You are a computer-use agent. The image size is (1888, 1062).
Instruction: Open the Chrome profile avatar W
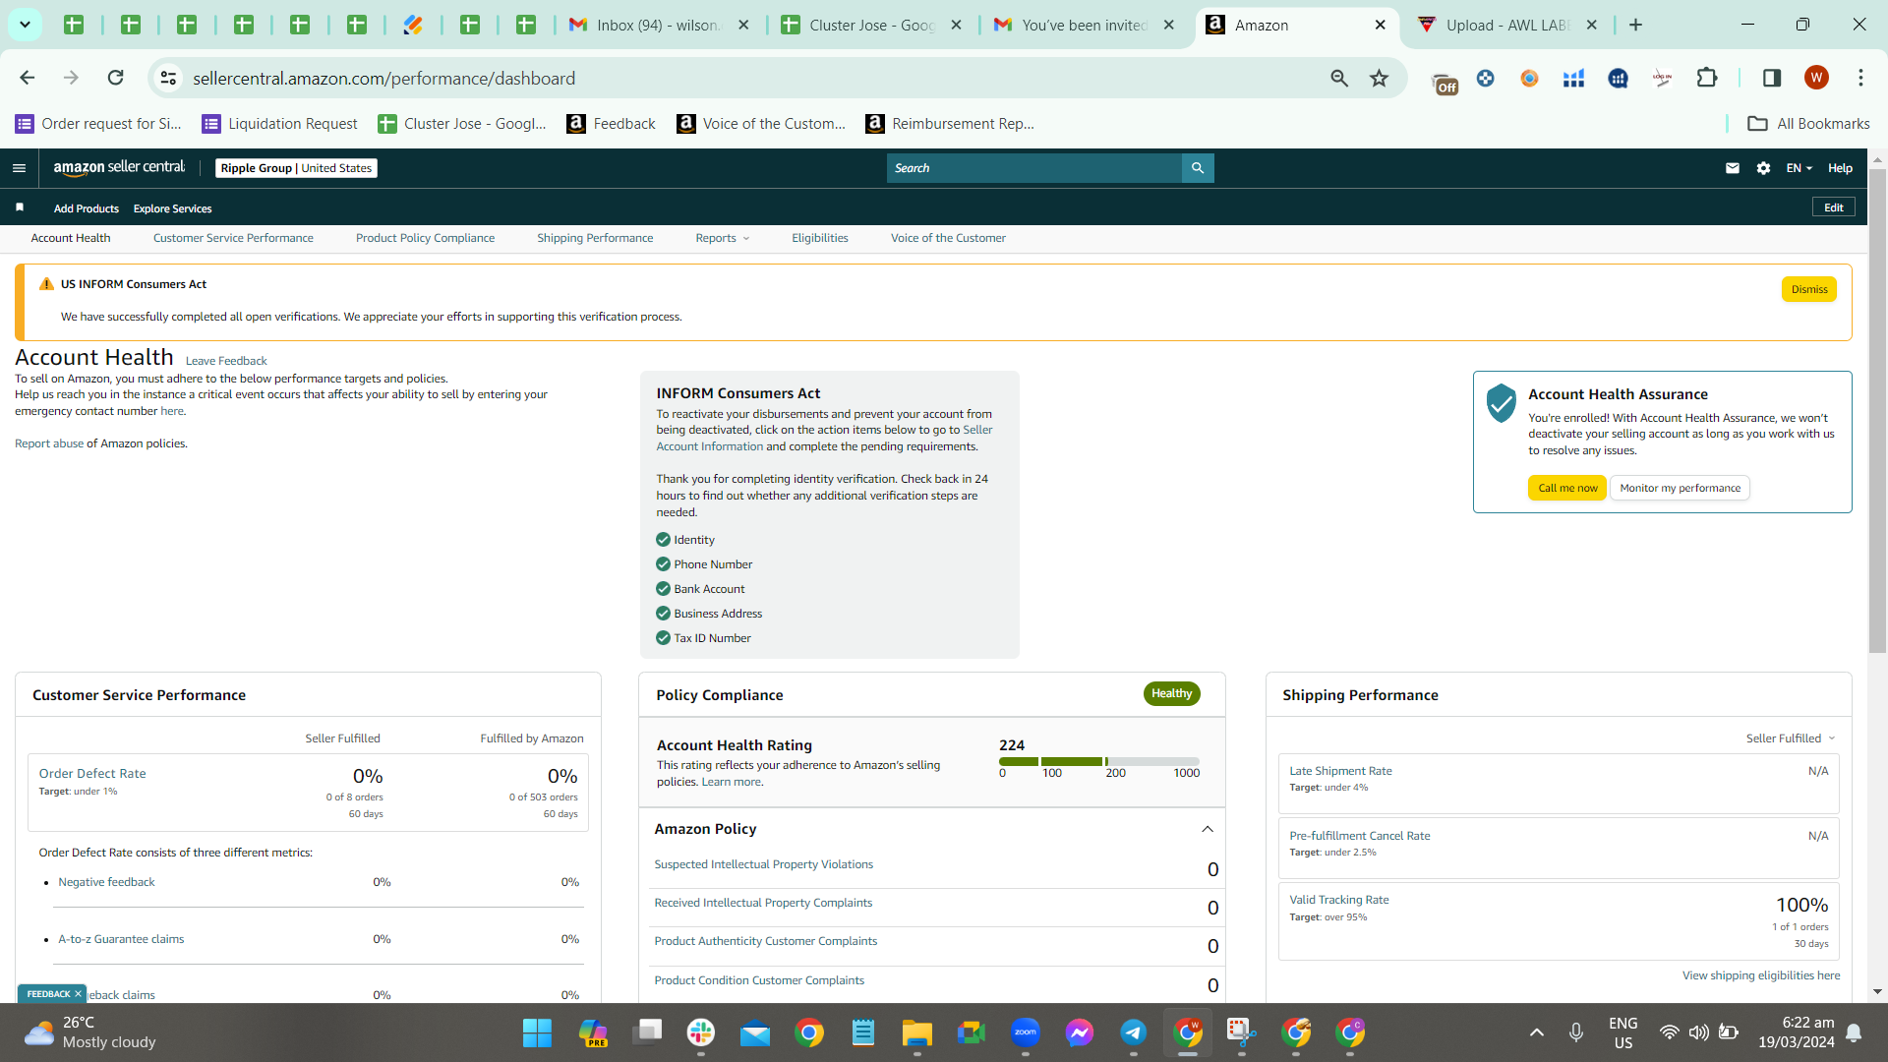pyautogui.click(x=1816, y=78)
